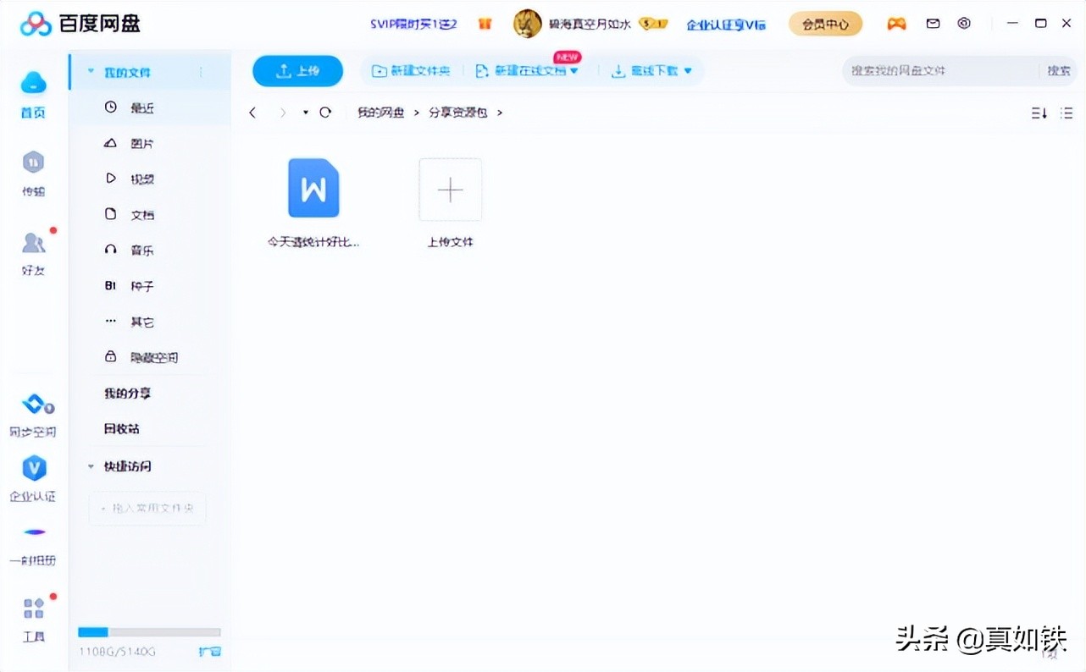1086x672 pixels.
Task: Select 我的分享 in the sidebar
Action: pos(127,393)
